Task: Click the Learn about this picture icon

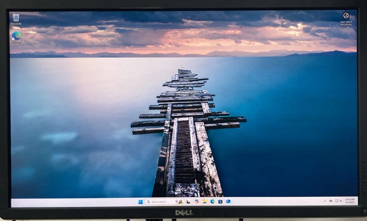Action: click(346, 19)
